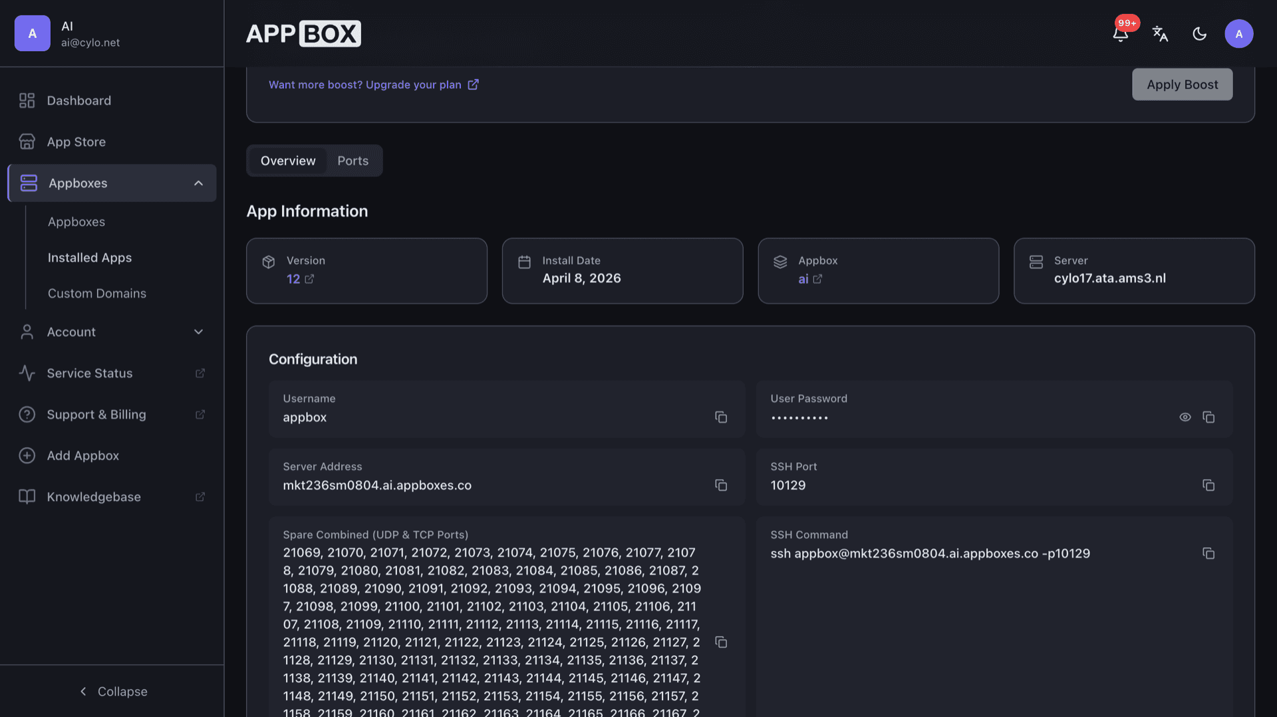Copy the Username value
The image size is (1277, 717).
pos(721,417)
